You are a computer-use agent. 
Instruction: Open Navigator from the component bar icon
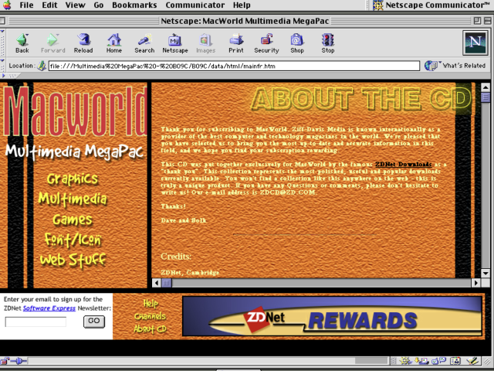(406, 361)
